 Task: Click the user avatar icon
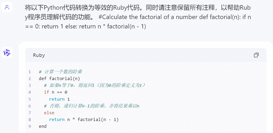click(7, 7)
